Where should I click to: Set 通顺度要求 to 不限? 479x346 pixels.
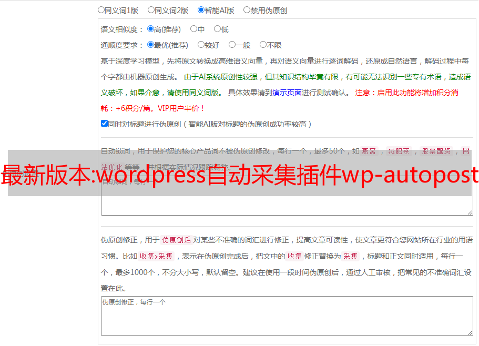click(x=263, y=45)
